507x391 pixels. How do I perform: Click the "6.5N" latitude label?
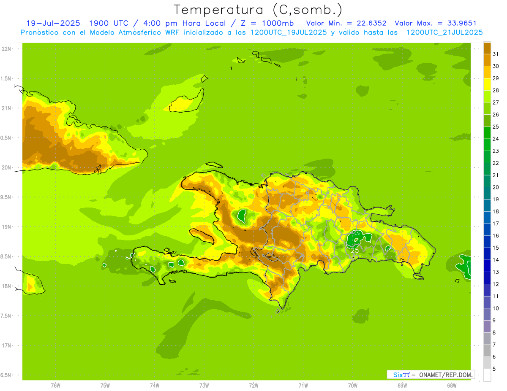pyautogui.click(x=6, y=375)
